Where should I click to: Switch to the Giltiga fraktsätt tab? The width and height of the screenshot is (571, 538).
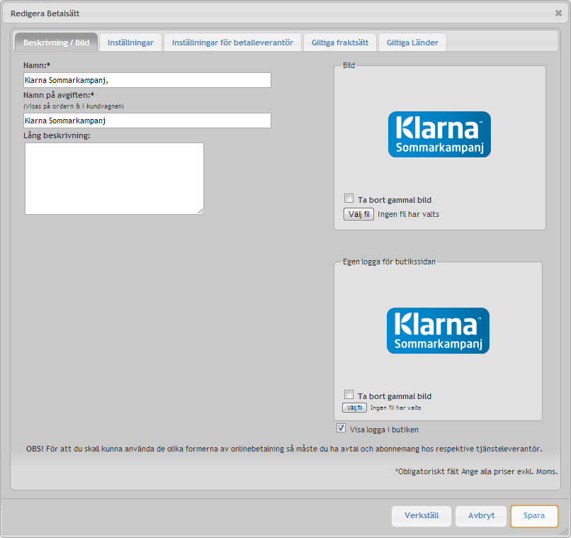[340, 43]
